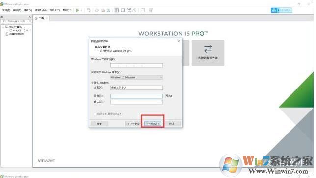316x178 pixels.
Task: Click the Windows product key input field
Action: pos(136,66)
